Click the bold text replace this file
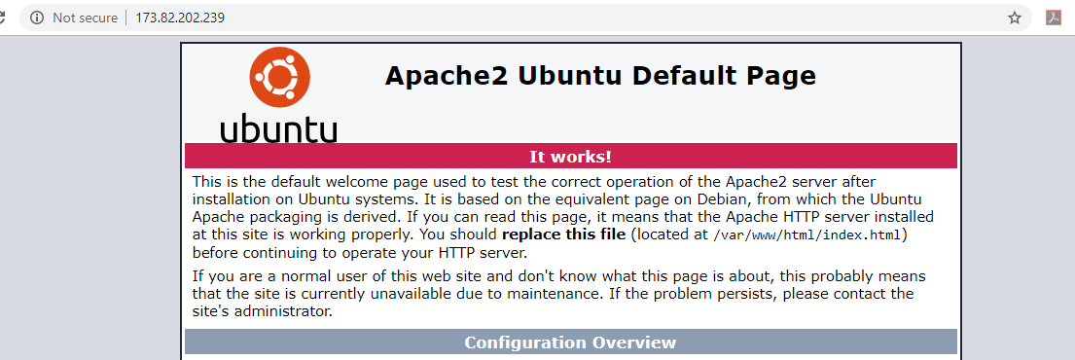This screenshot has height=360, width=1075. [563, 234]
